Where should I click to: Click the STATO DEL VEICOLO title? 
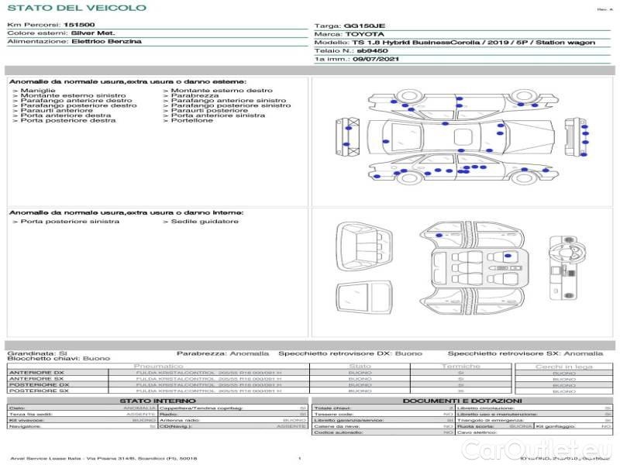76,8
